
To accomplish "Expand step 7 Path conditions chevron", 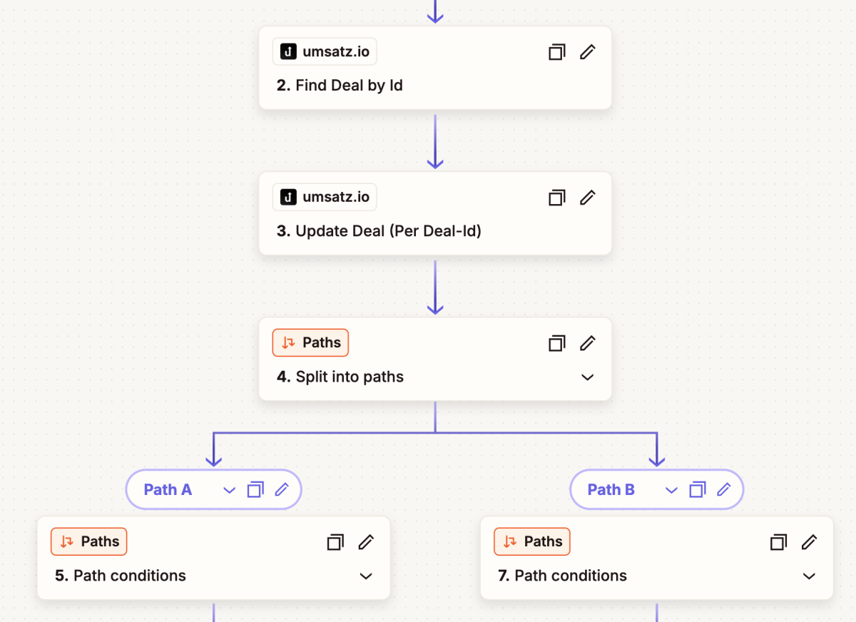I will [x=809, y=576].
